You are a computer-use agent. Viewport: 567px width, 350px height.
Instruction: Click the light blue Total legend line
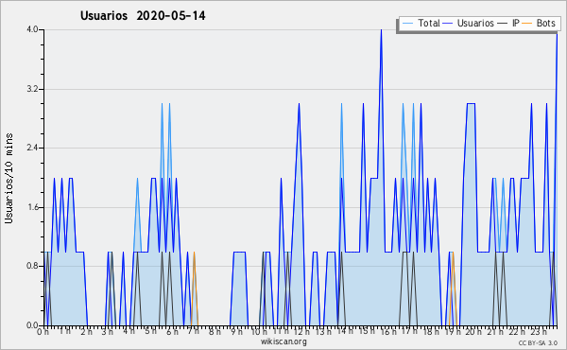(408, 24)
